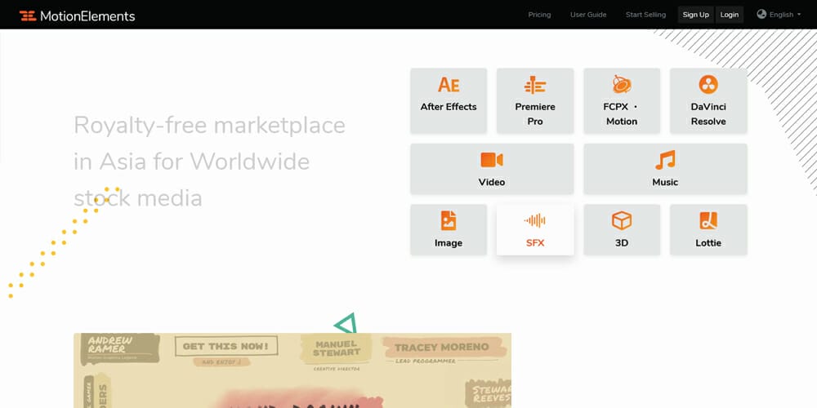Open the User Guide link
This screenshot has height=408, width=817.
pos(588,15)
